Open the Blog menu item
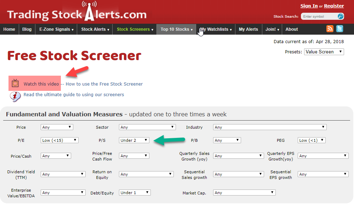 coord(27,29)
